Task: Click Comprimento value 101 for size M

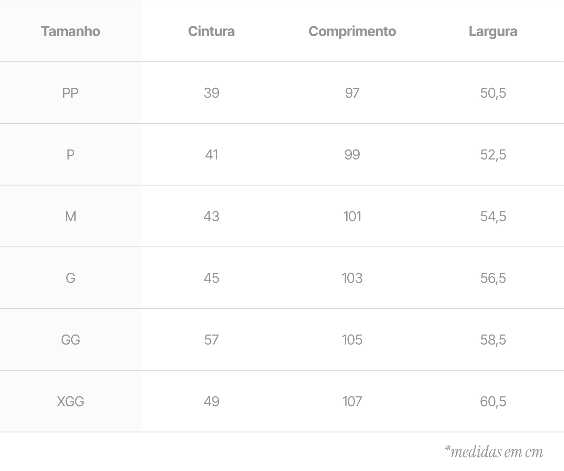Action: coord(352,217)
